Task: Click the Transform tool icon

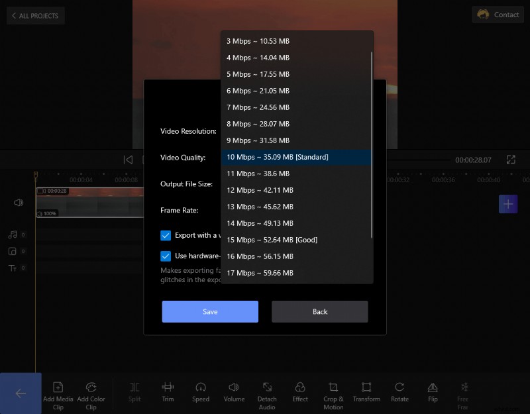Action: (x=366, y=393)
